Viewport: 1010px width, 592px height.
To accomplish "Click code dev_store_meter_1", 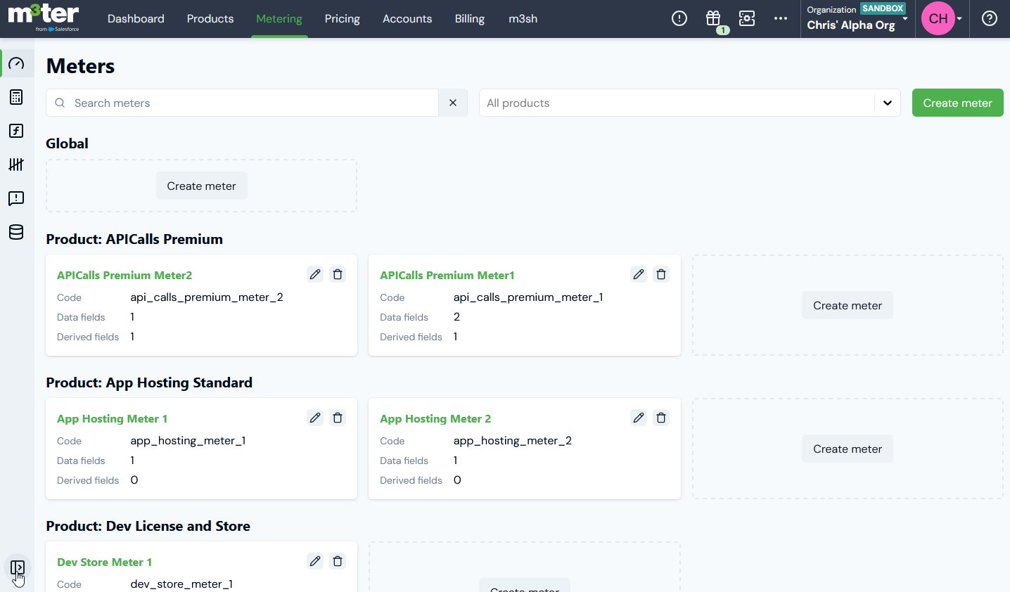I will coord(181,584).
